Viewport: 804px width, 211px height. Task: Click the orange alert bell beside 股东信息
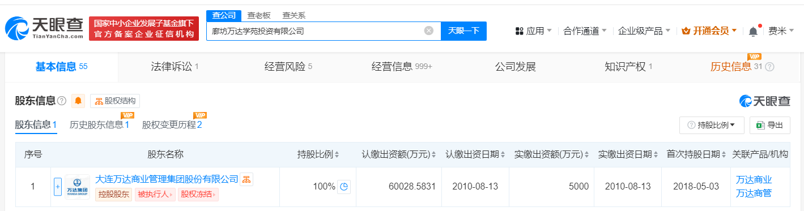[78, 101]
